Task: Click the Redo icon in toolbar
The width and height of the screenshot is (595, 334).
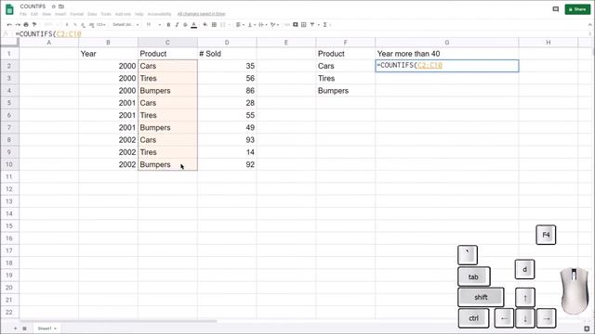Action: click(18, 25)
